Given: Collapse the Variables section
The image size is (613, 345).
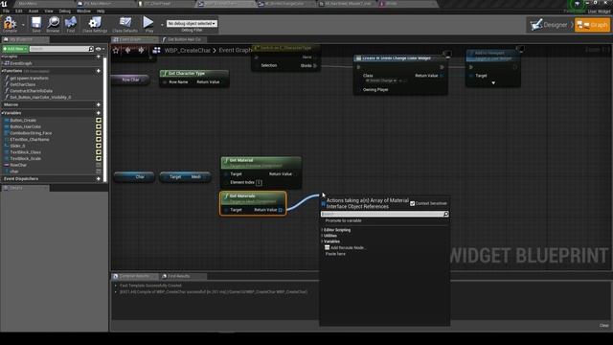Looking at the screenshot, I should [3, 113].
